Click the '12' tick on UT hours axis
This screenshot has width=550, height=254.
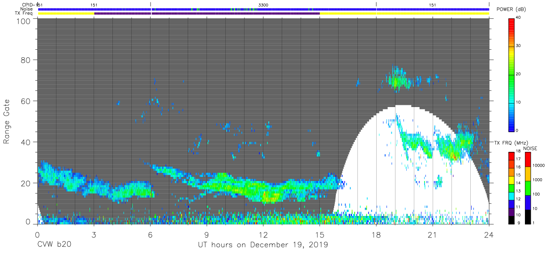click(x=263, y=234)
